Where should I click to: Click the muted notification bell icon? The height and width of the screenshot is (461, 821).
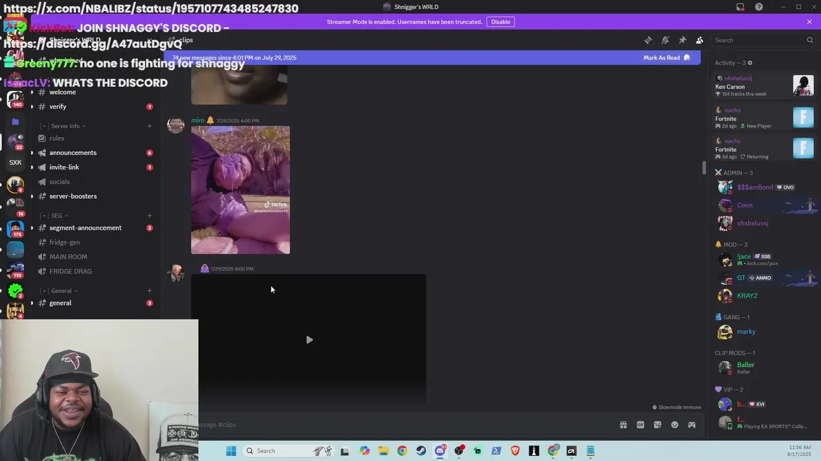(x=665, y=40)
